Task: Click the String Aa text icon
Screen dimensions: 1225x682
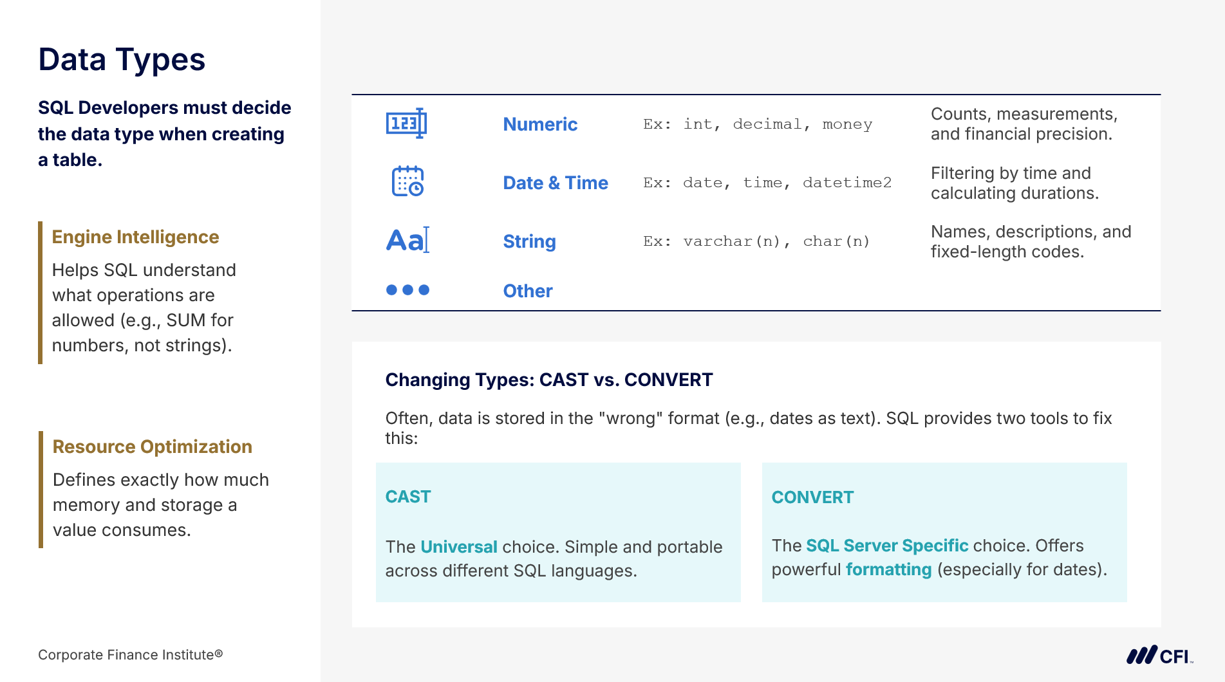Action: click(407, 241)
